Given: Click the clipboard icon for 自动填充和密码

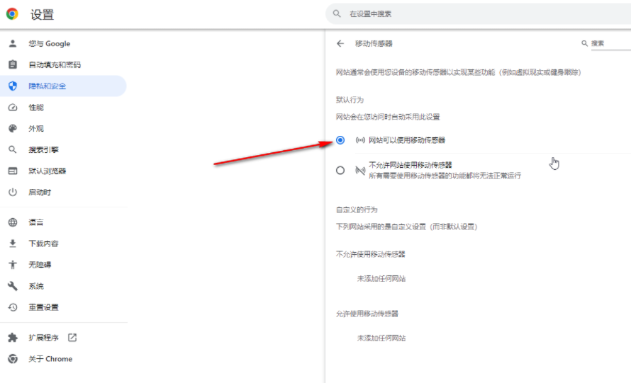Looking at the screenshot, I should point(13,64).
